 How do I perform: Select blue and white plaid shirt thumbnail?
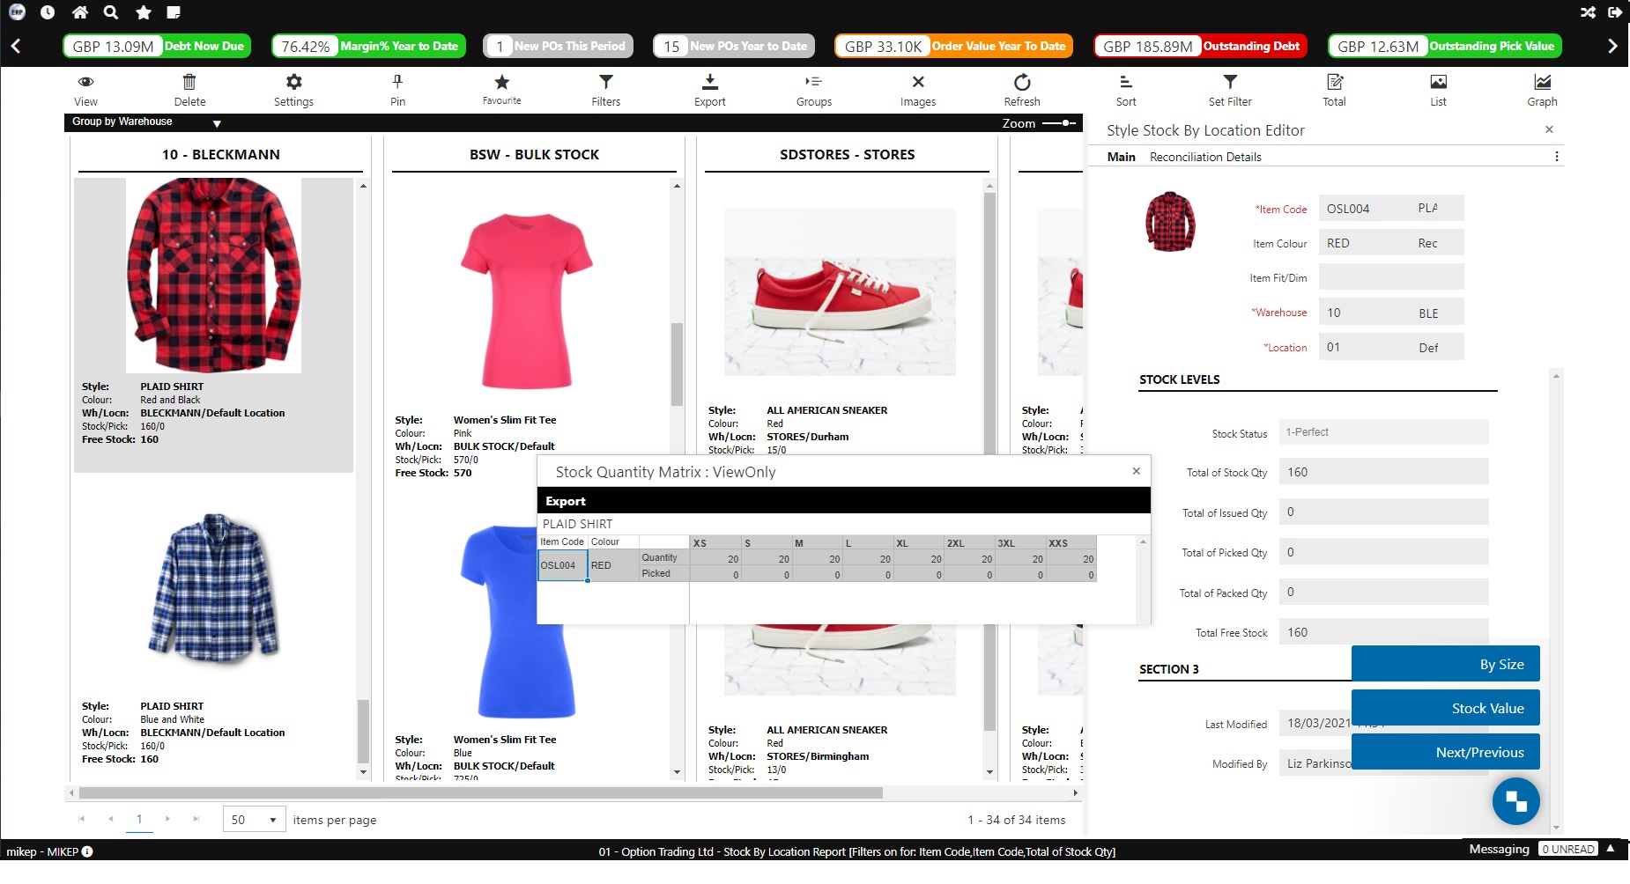coord(213,588)
